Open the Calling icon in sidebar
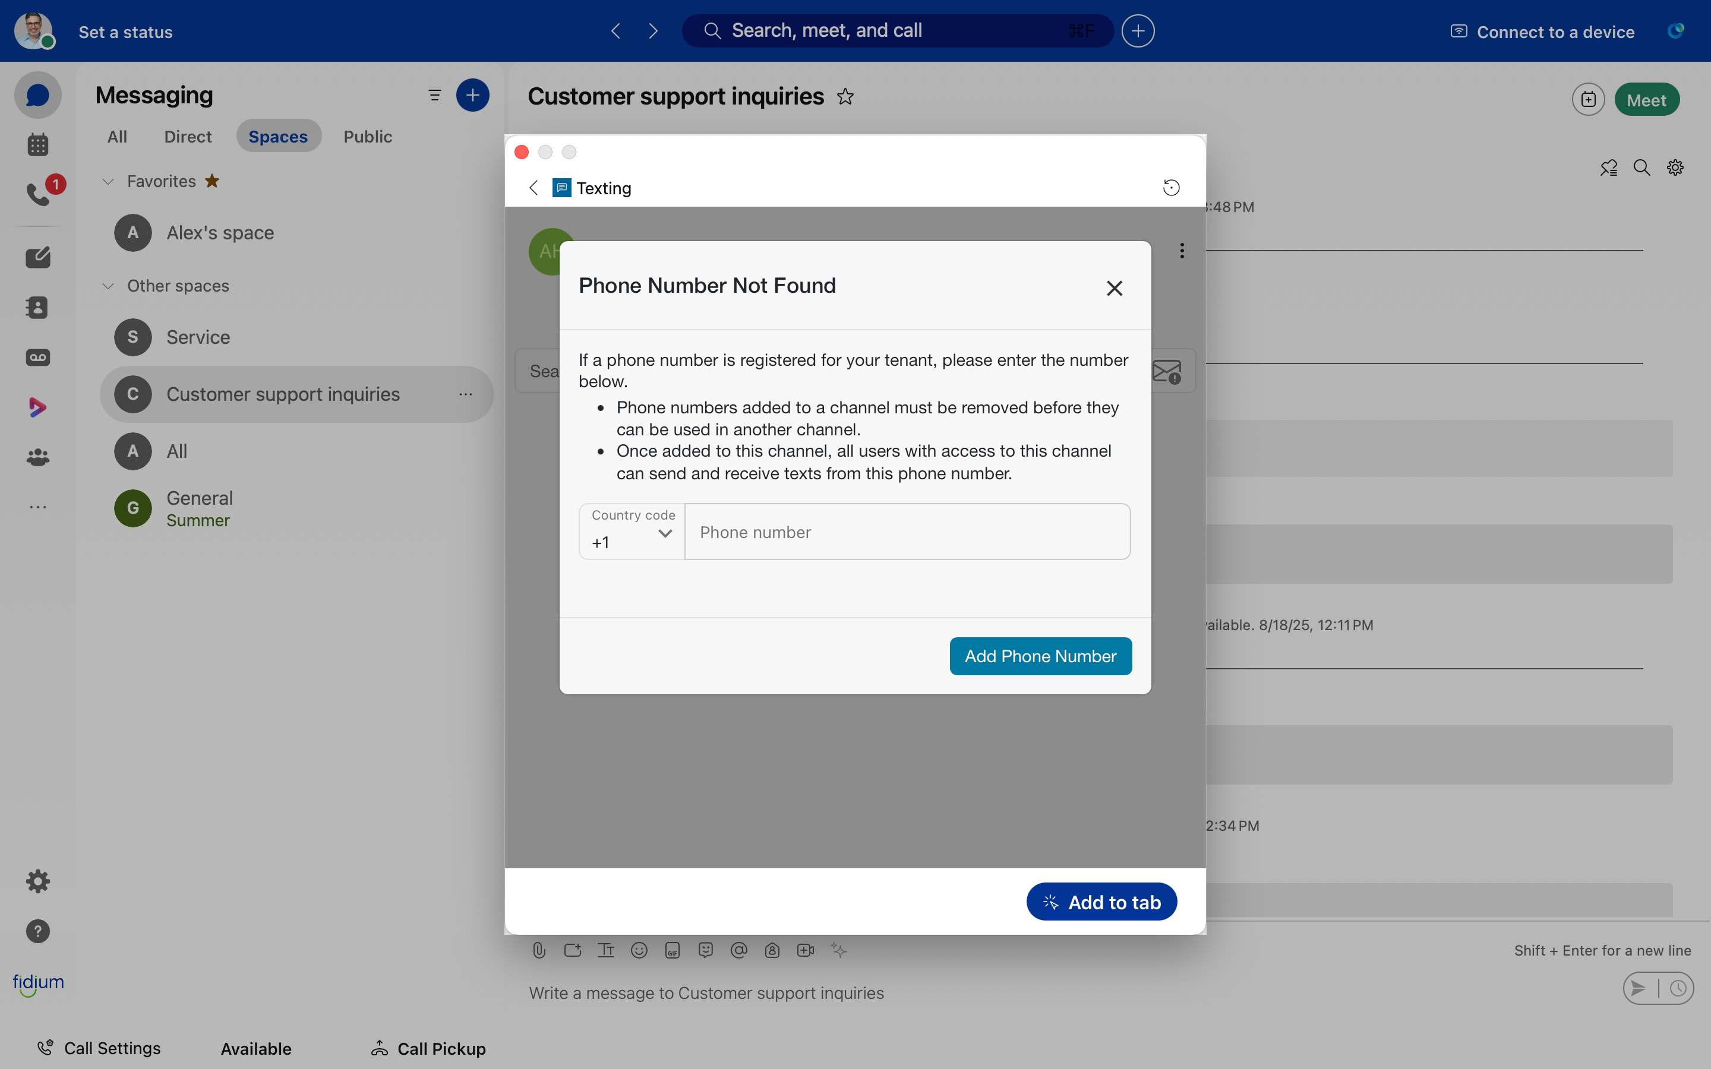1711x1069 pixels. click(37, 194)
